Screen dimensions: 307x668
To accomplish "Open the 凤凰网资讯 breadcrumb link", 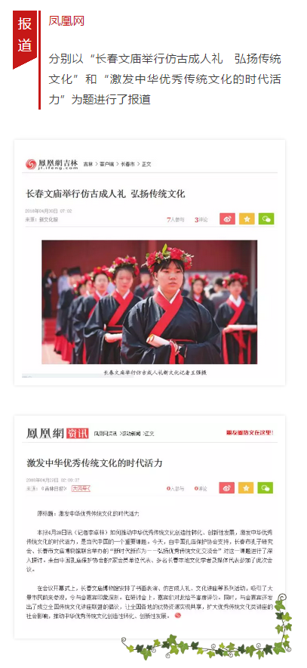I will click(x=106, y=434).
